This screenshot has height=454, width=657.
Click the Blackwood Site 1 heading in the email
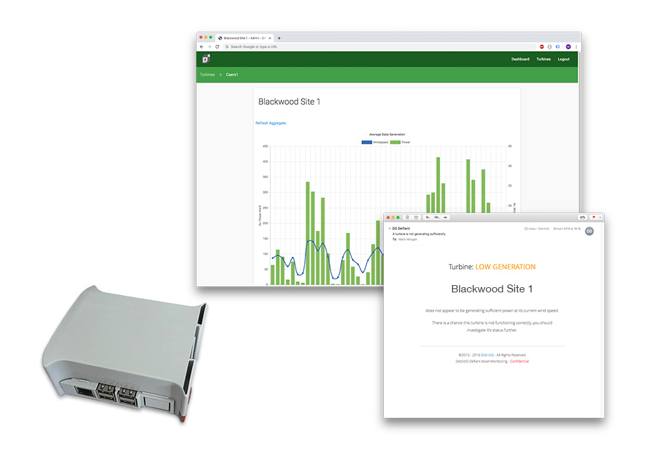tap(492, 289)
